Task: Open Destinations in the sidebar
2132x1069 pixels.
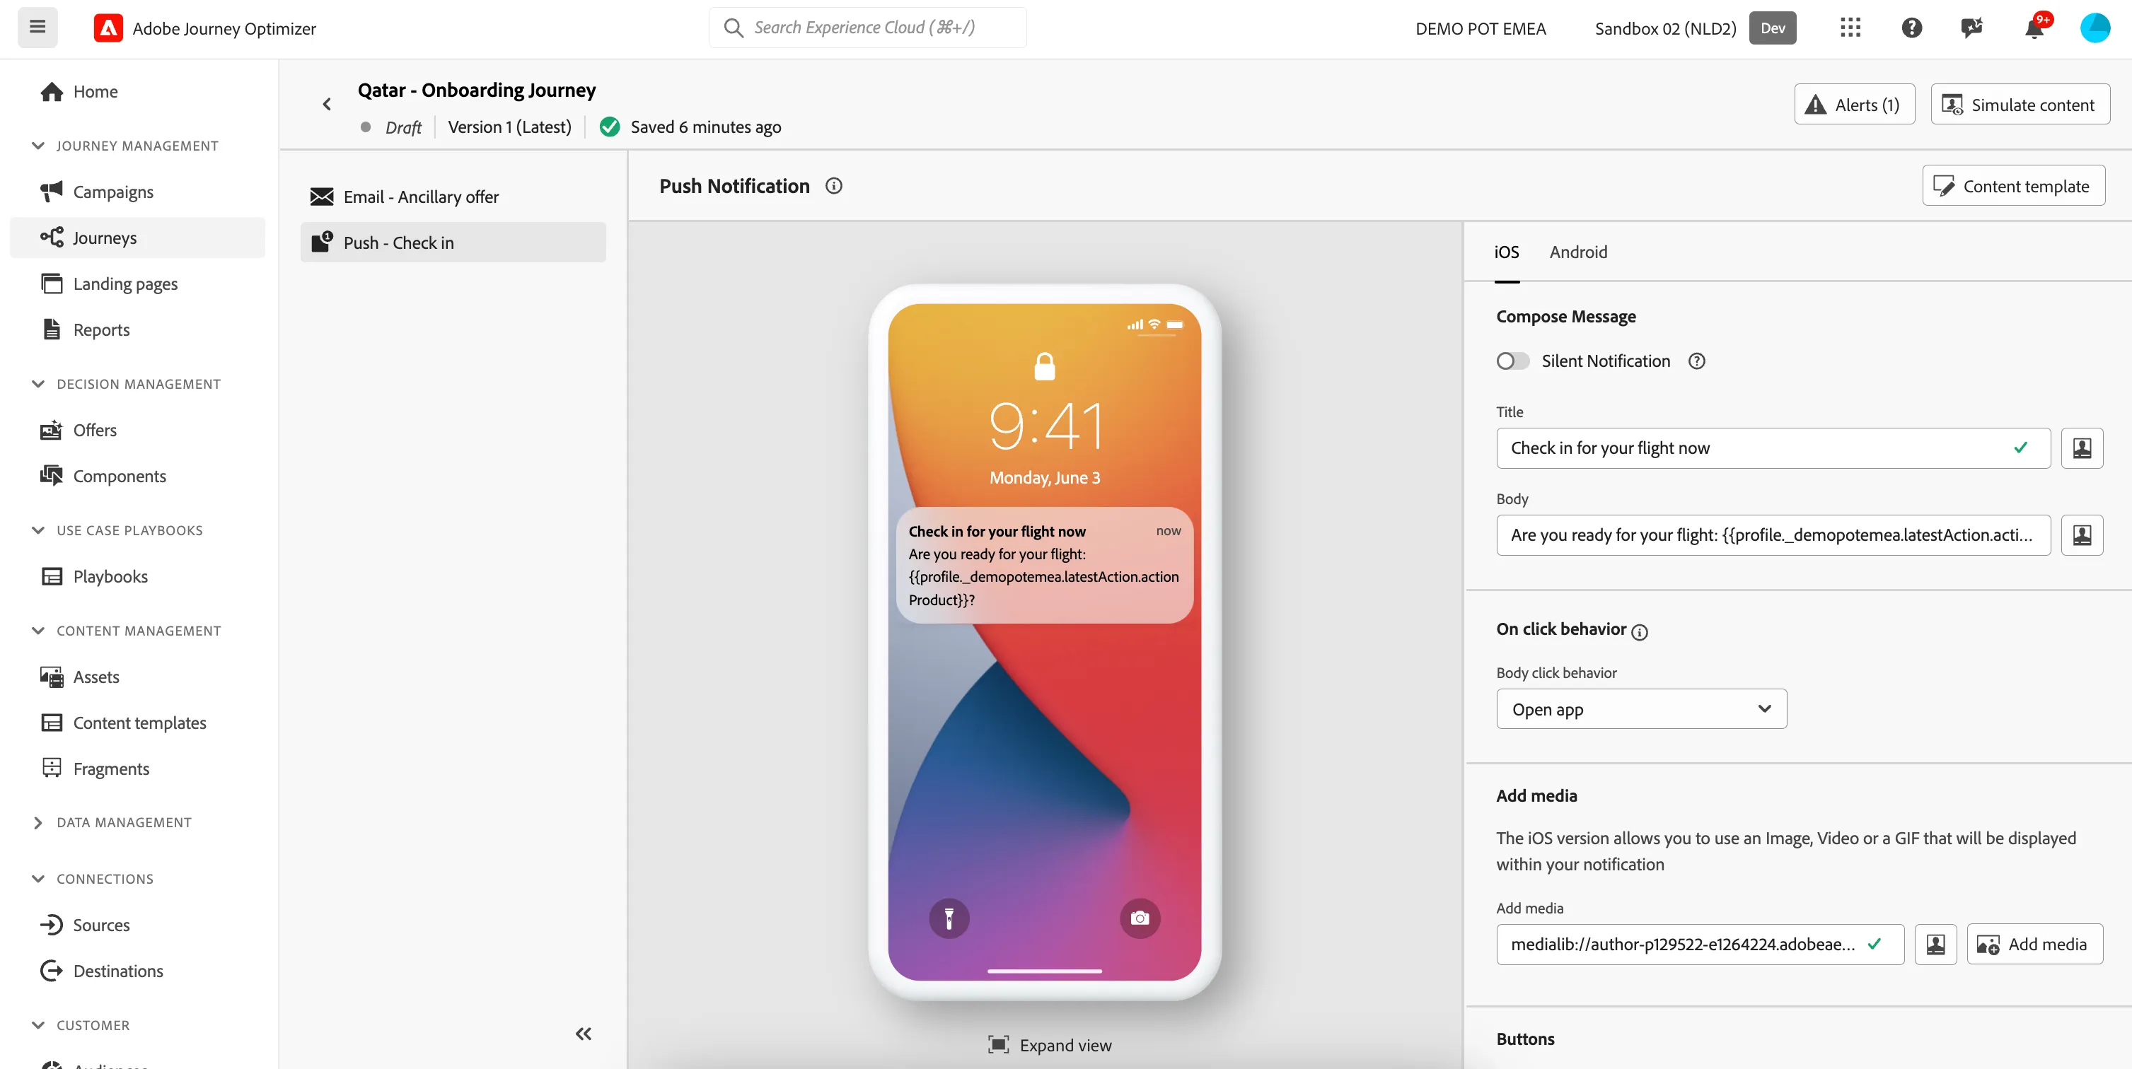Action: [137, 971]
